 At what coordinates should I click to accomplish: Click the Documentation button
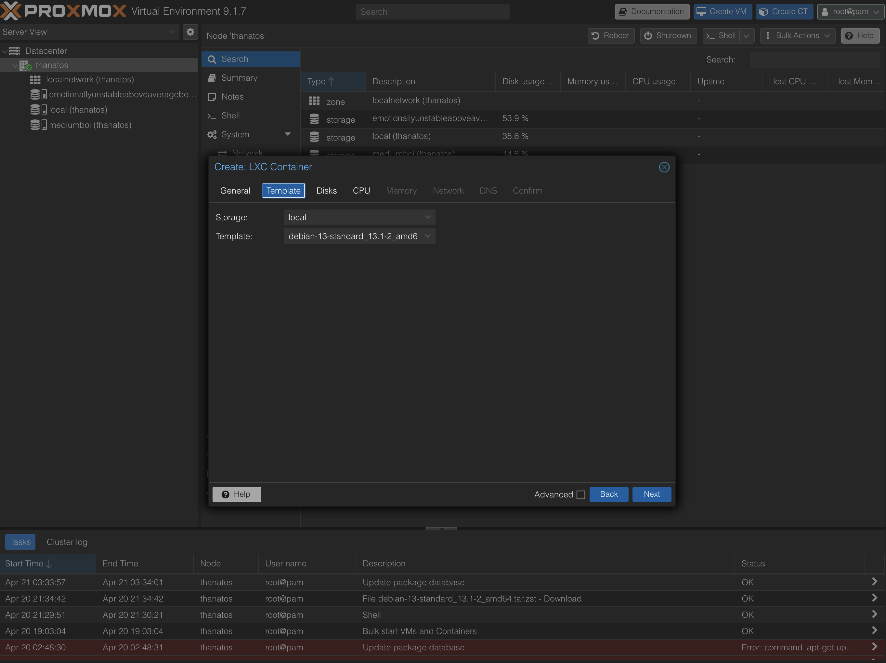(x=652, y=12)
